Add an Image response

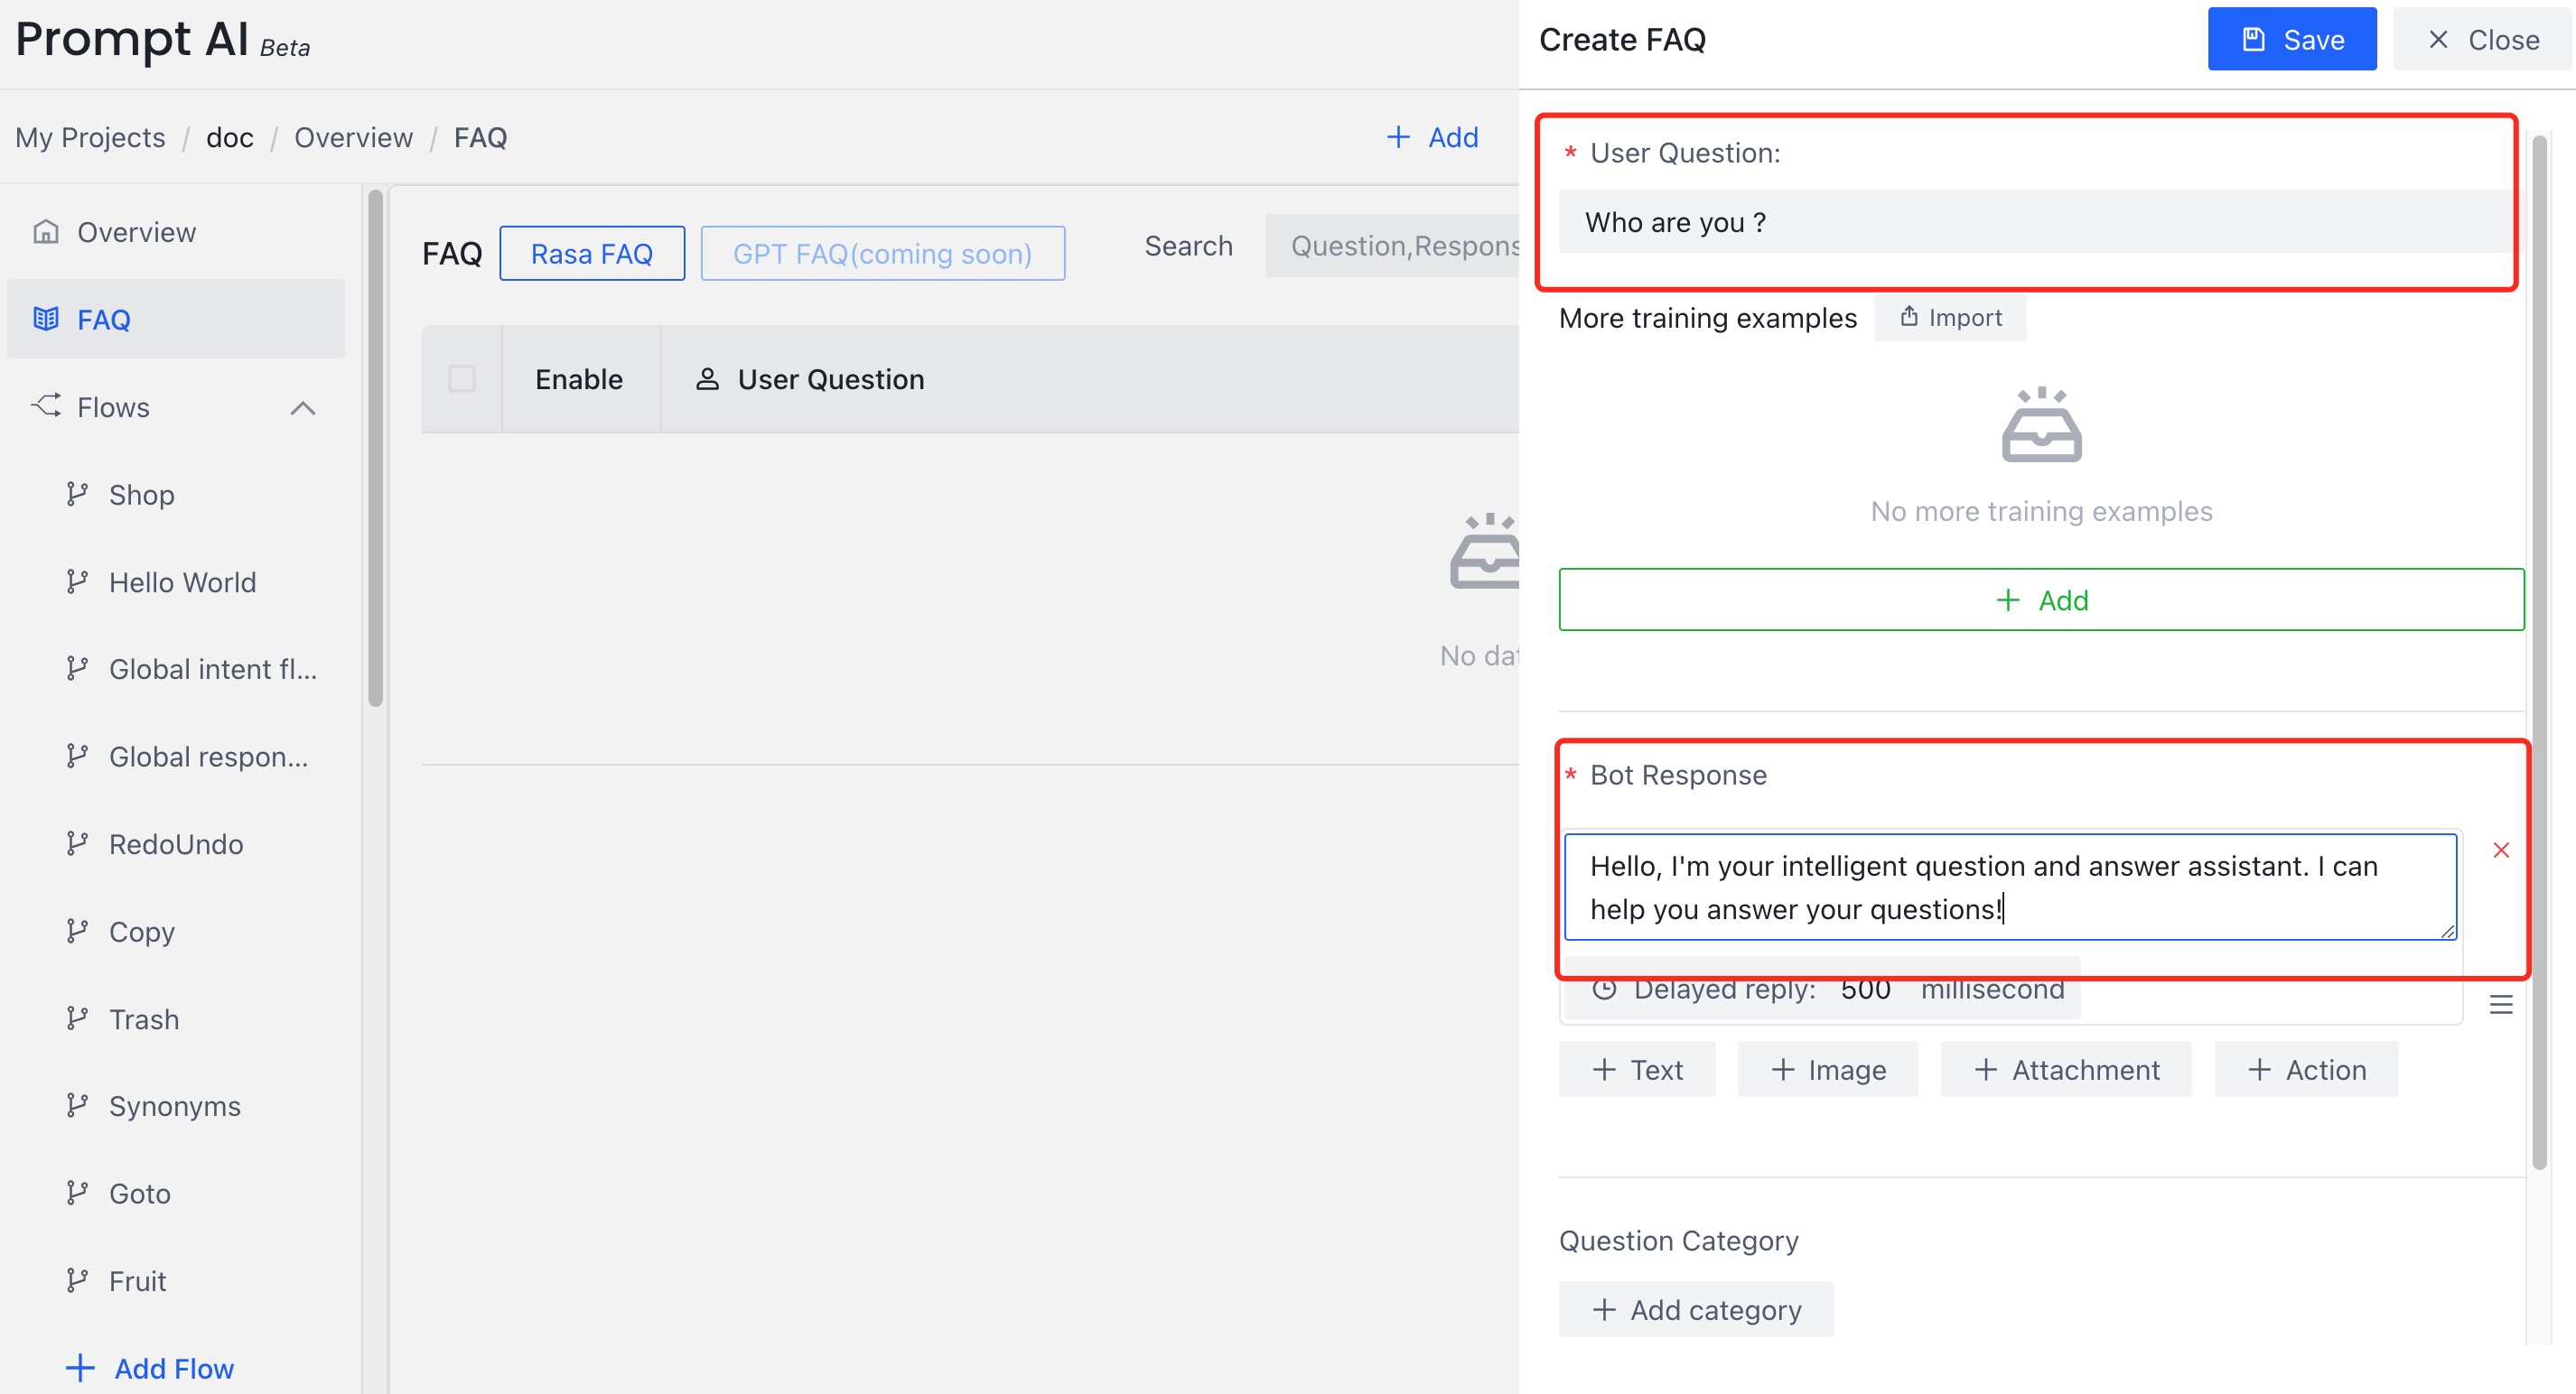pos(1828,1069)
